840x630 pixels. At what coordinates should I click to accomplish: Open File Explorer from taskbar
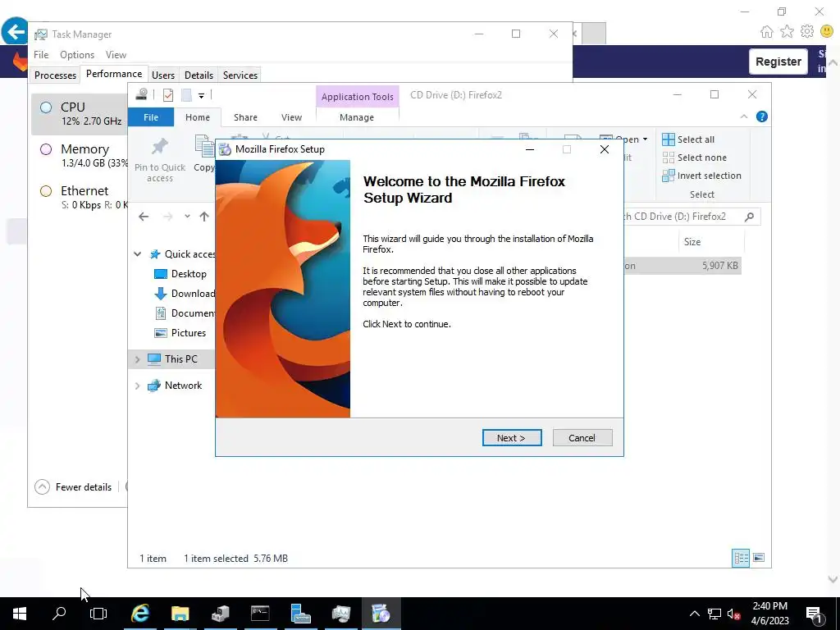coord(180,614)
